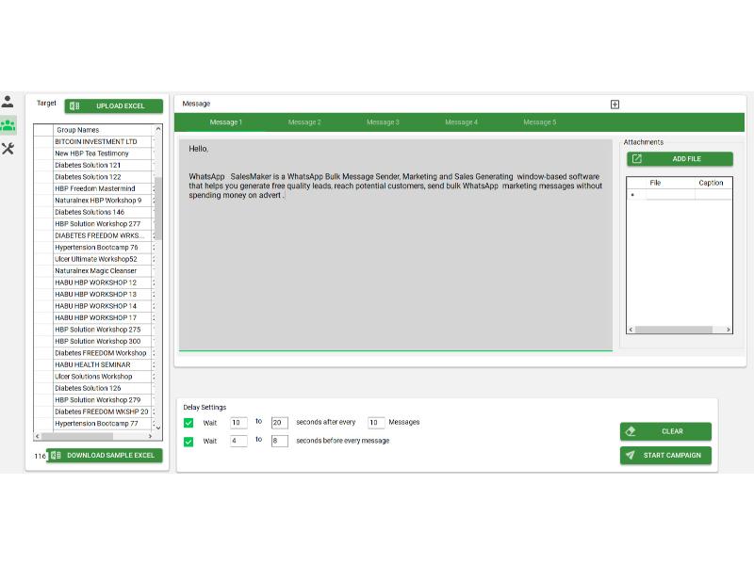Click the group list scroll down arrow
The height and width of the screenshot is (565, 754).
[157, 428]
